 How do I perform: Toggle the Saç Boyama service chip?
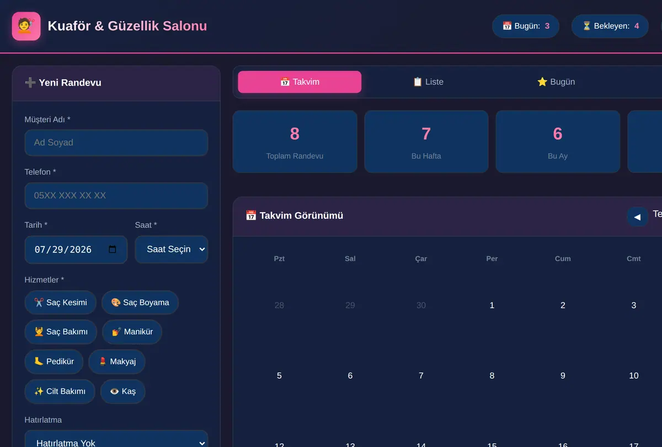pyautogui.click(x=140, y=303)
